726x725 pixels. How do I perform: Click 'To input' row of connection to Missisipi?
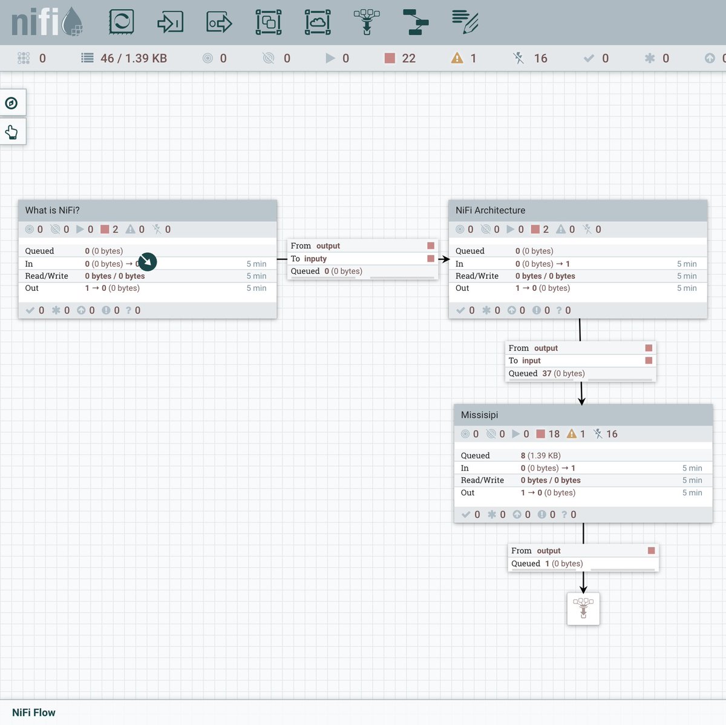click(x=580, y=360)
